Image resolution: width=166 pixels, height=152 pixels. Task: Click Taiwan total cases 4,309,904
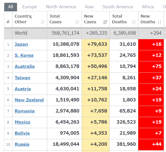[x=67, y=78]
